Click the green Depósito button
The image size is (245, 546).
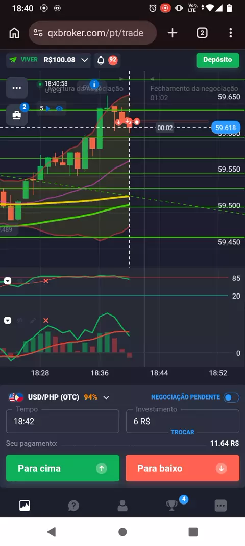pyautogui.click(x=217, y=60)
